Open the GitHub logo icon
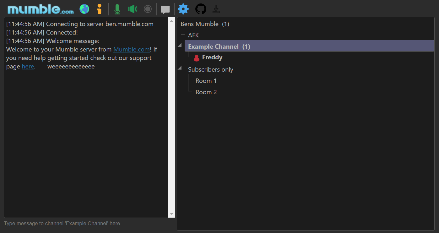This screenshot has height=233, width=439. [201, 9]
